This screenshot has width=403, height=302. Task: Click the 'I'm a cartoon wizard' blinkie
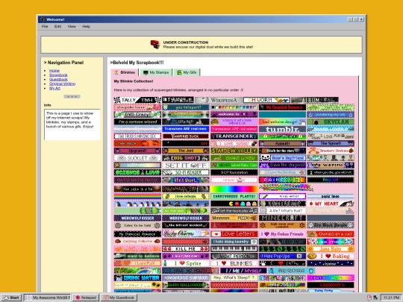[137, 122]
